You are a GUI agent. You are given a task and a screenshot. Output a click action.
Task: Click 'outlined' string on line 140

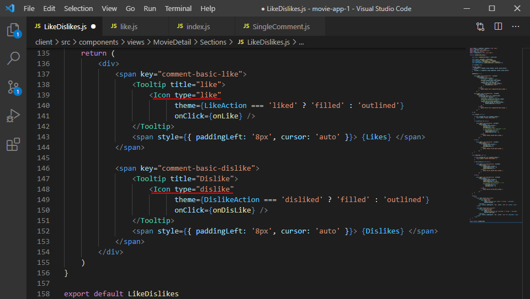tap(379, 106)
